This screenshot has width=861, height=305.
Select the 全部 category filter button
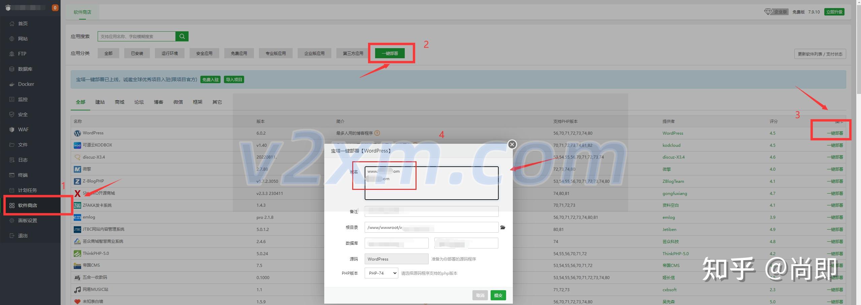tap(108, 53)
